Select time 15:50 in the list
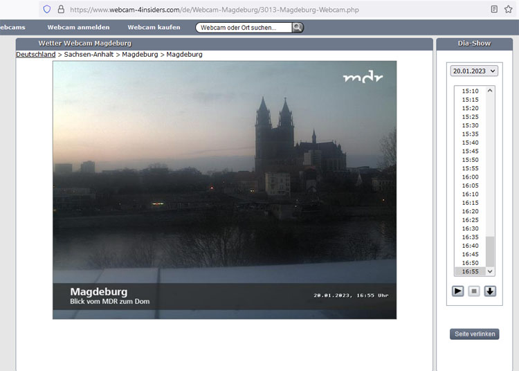This screenshot has width=519, height=371. click(x=470, y=160)
